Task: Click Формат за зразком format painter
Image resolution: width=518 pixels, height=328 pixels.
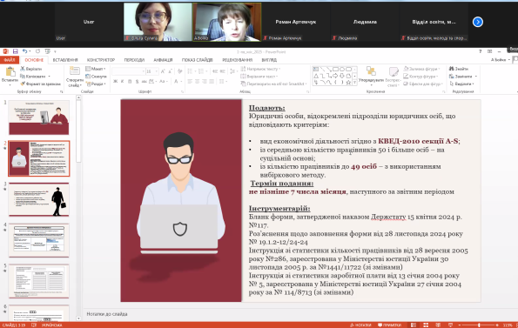Action: point(40,84)
